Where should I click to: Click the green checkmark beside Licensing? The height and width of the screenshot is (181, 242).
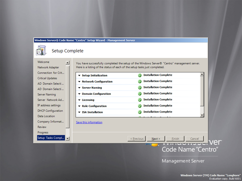pyautogui.click(x=139, y=100)
